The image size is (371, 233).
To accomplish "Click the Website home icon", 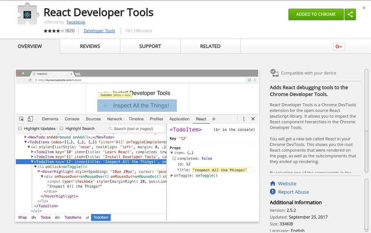I will pyautogui.click(x=273, y=183).
